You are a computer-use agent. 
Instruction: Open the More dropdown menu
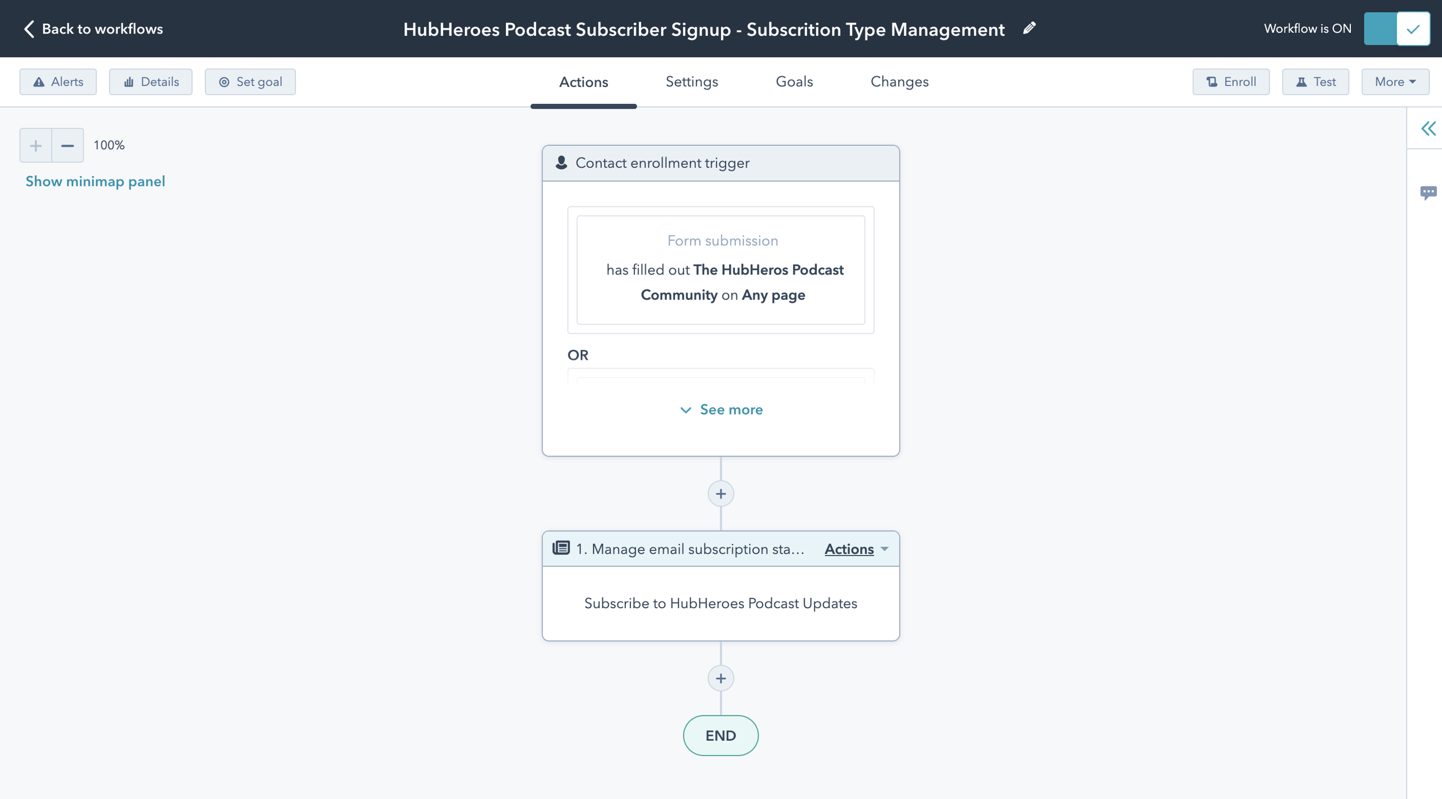[x=1395, y=81]
